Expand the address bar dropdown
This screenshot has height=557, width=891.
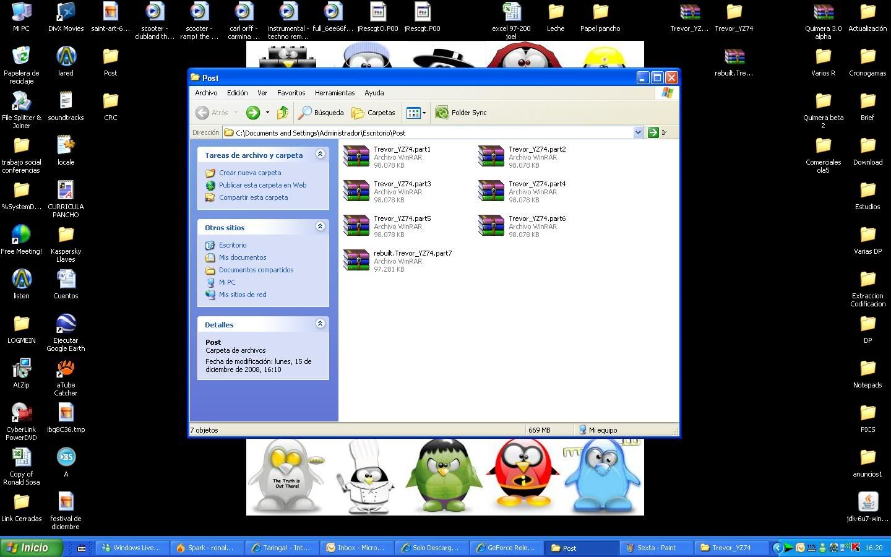coord(638,132)
